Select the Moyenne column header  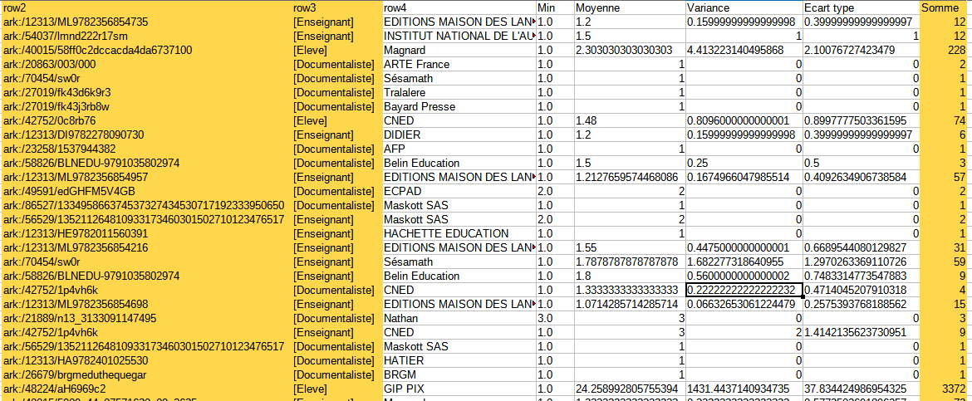(629, 7)
